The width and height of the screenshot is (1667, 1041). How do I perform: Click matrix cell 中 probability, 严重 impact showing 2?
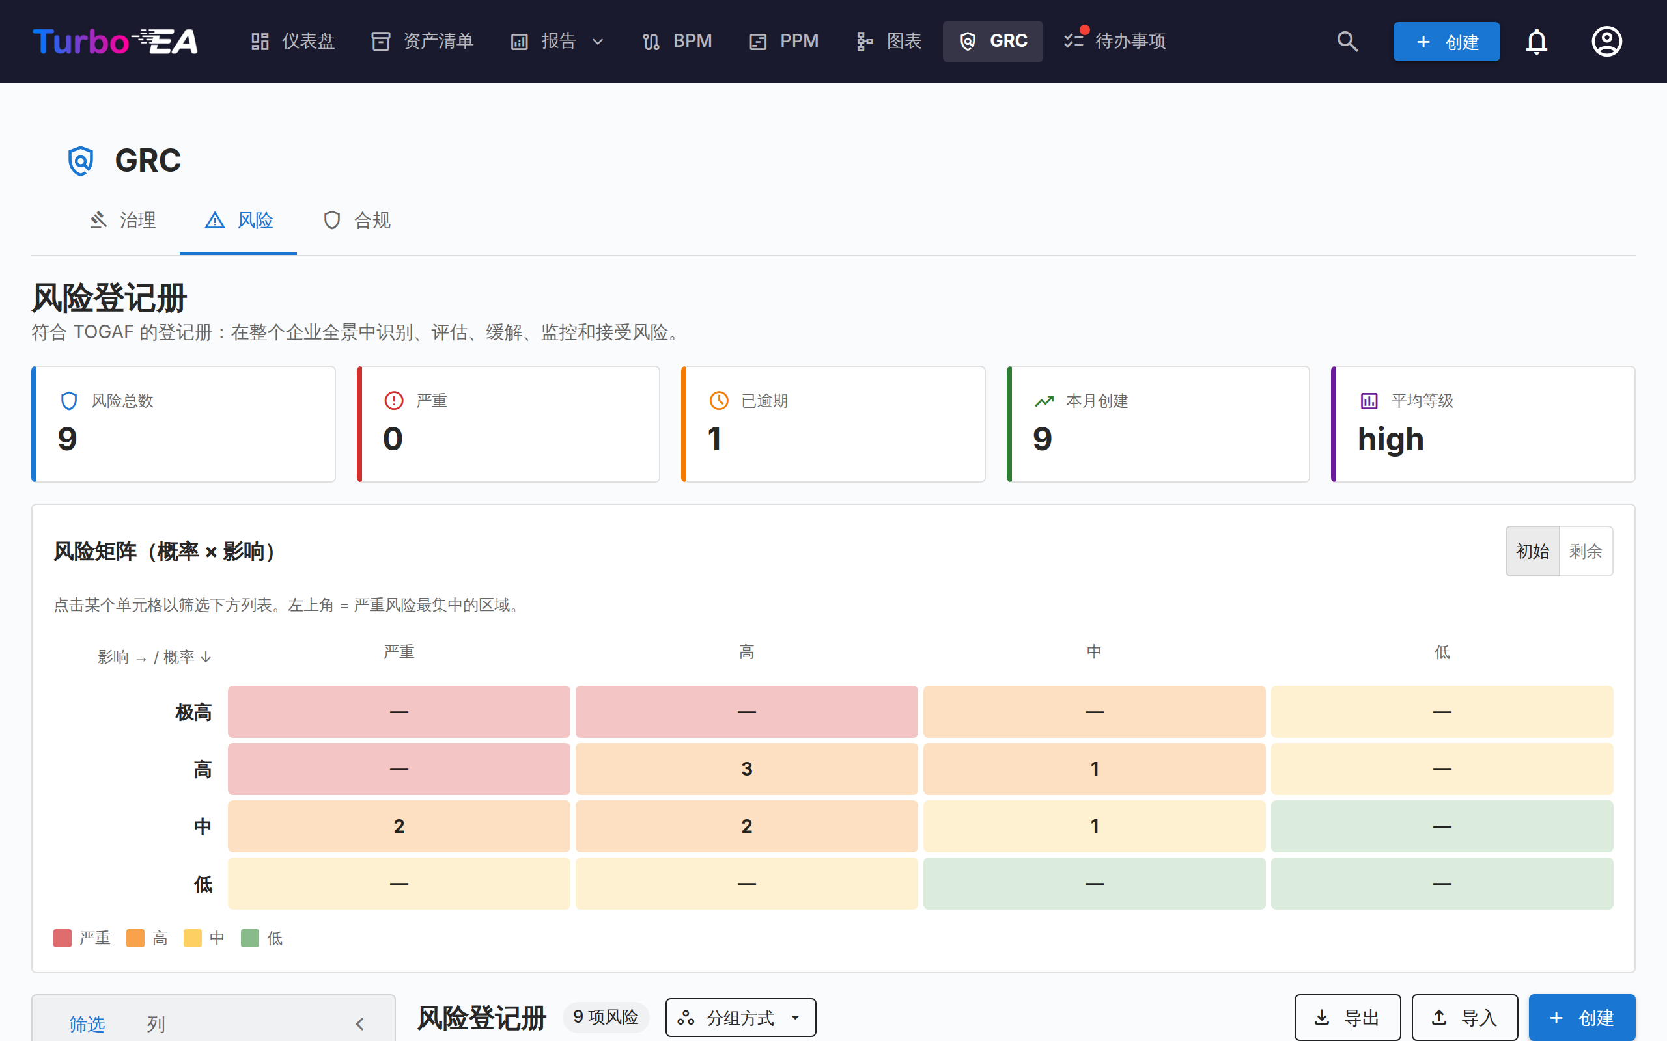click(x=399, y=826)
